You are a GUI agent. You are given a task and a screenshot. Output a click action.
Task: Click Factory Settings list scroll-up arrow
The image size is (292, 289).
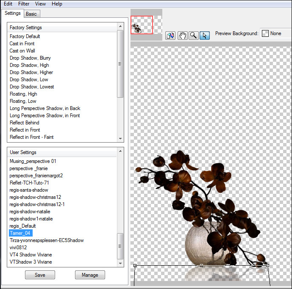click(x=120, y=26)
